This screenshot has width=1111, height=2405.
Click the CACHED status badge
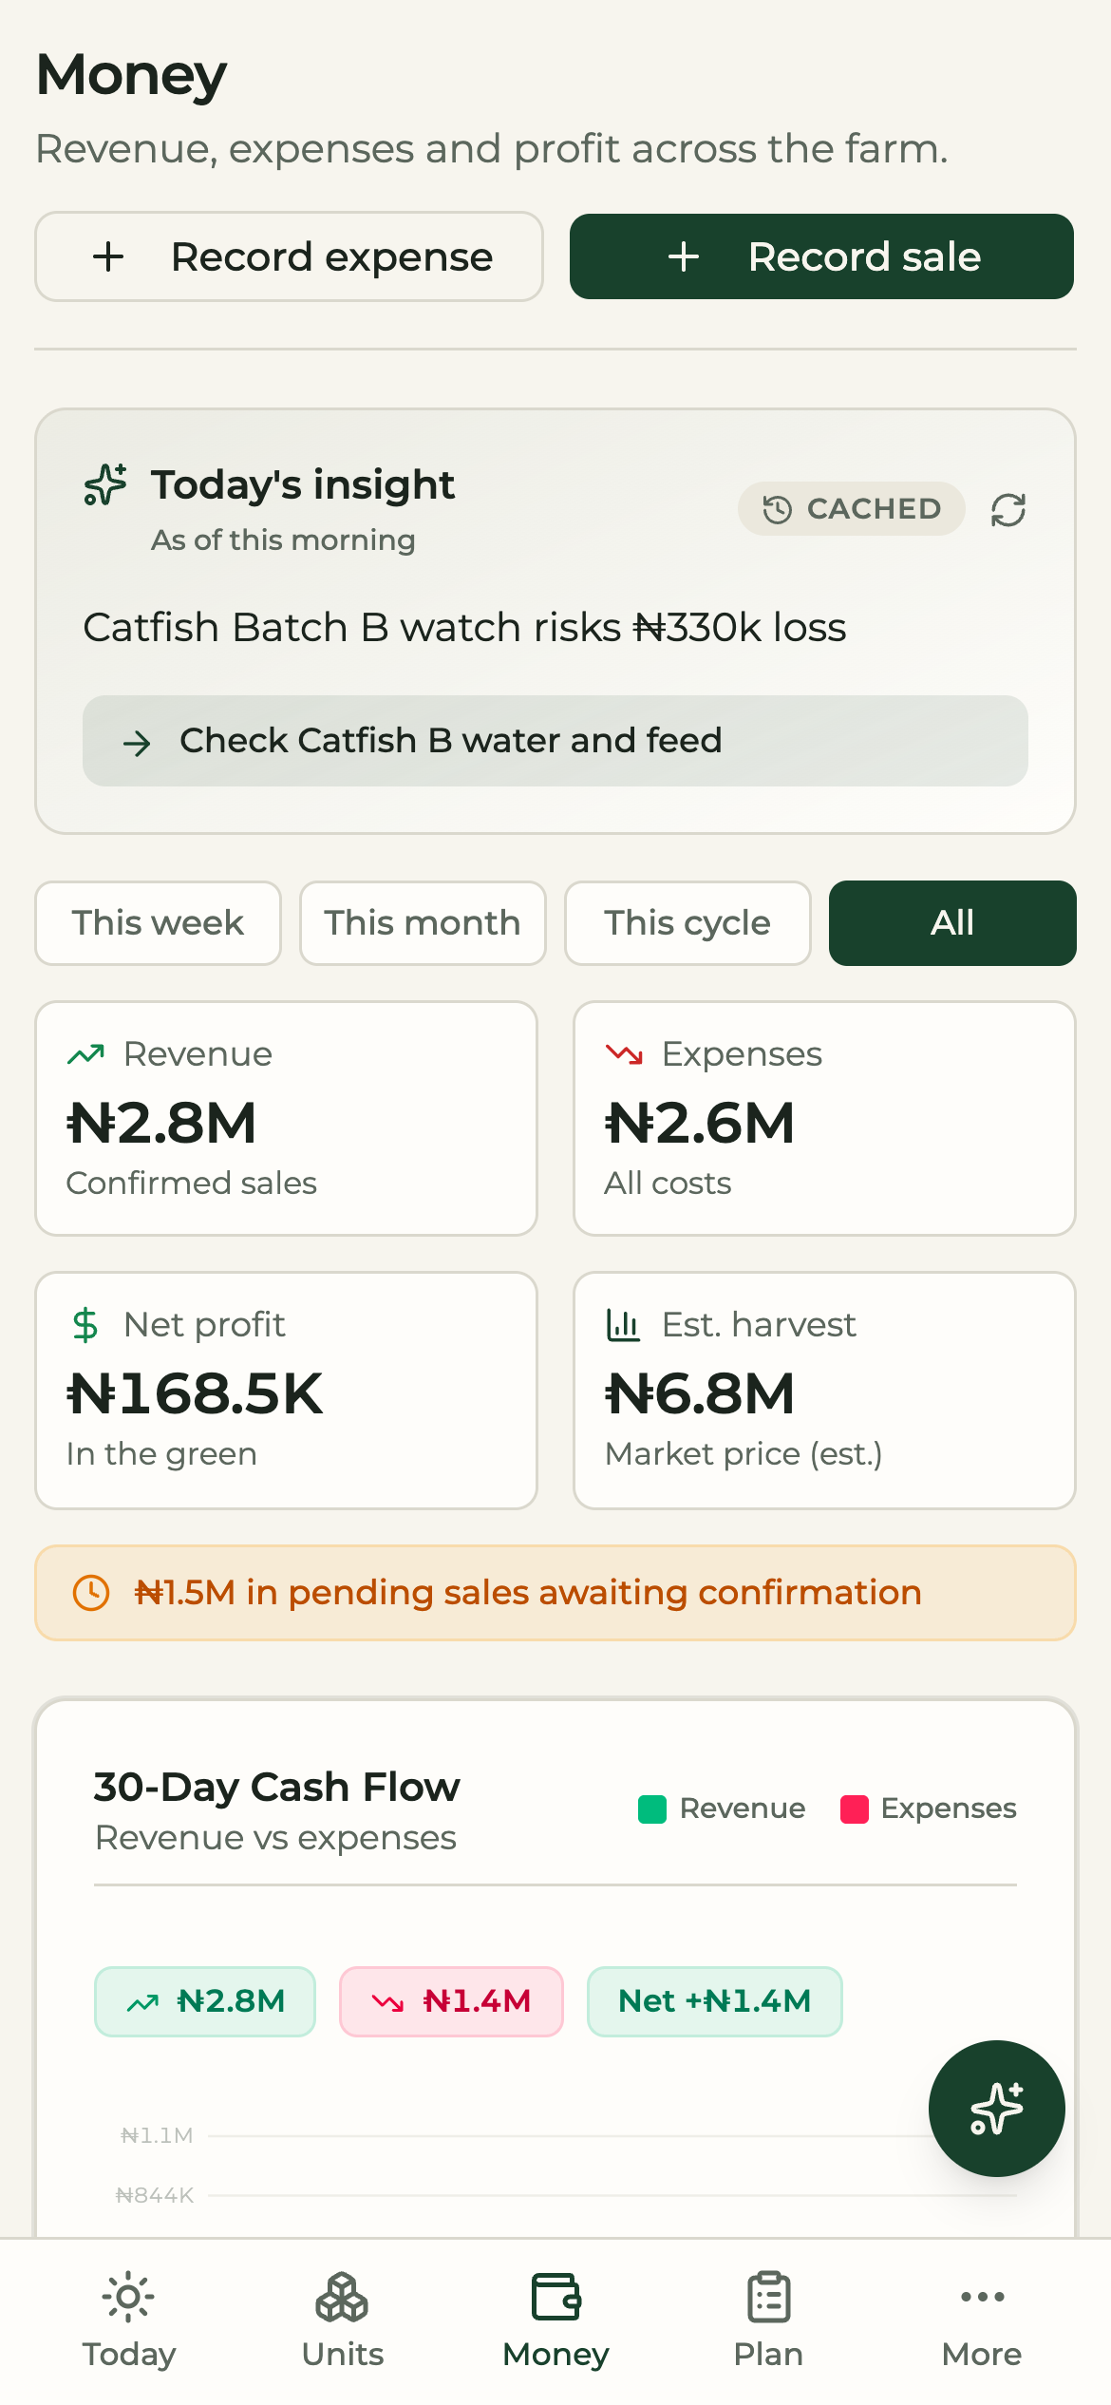tap(852, 509)
